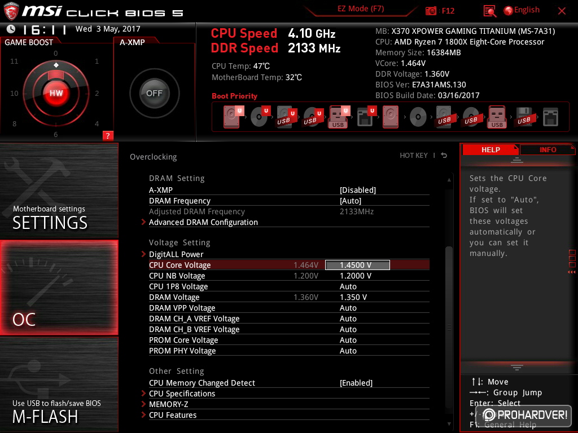Click the help panel lower collapse handle
578x433 pixels.
click(516, 367)
